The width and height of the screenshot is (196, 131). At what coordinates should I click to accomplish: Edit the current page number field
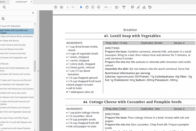coord(68,7)
